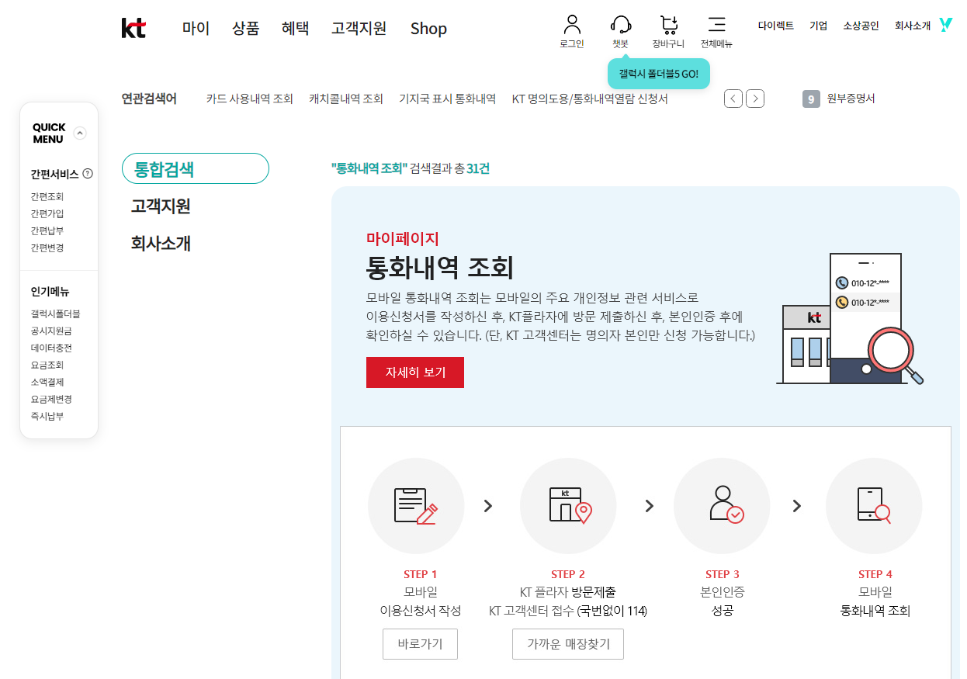
Task: Open the 간편서비스 help question mark icon
Action: tap(88, 174)
